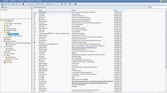The height and width of the screenshot is (93, 167).
Task: Create a New Appt
Action: 40,4
